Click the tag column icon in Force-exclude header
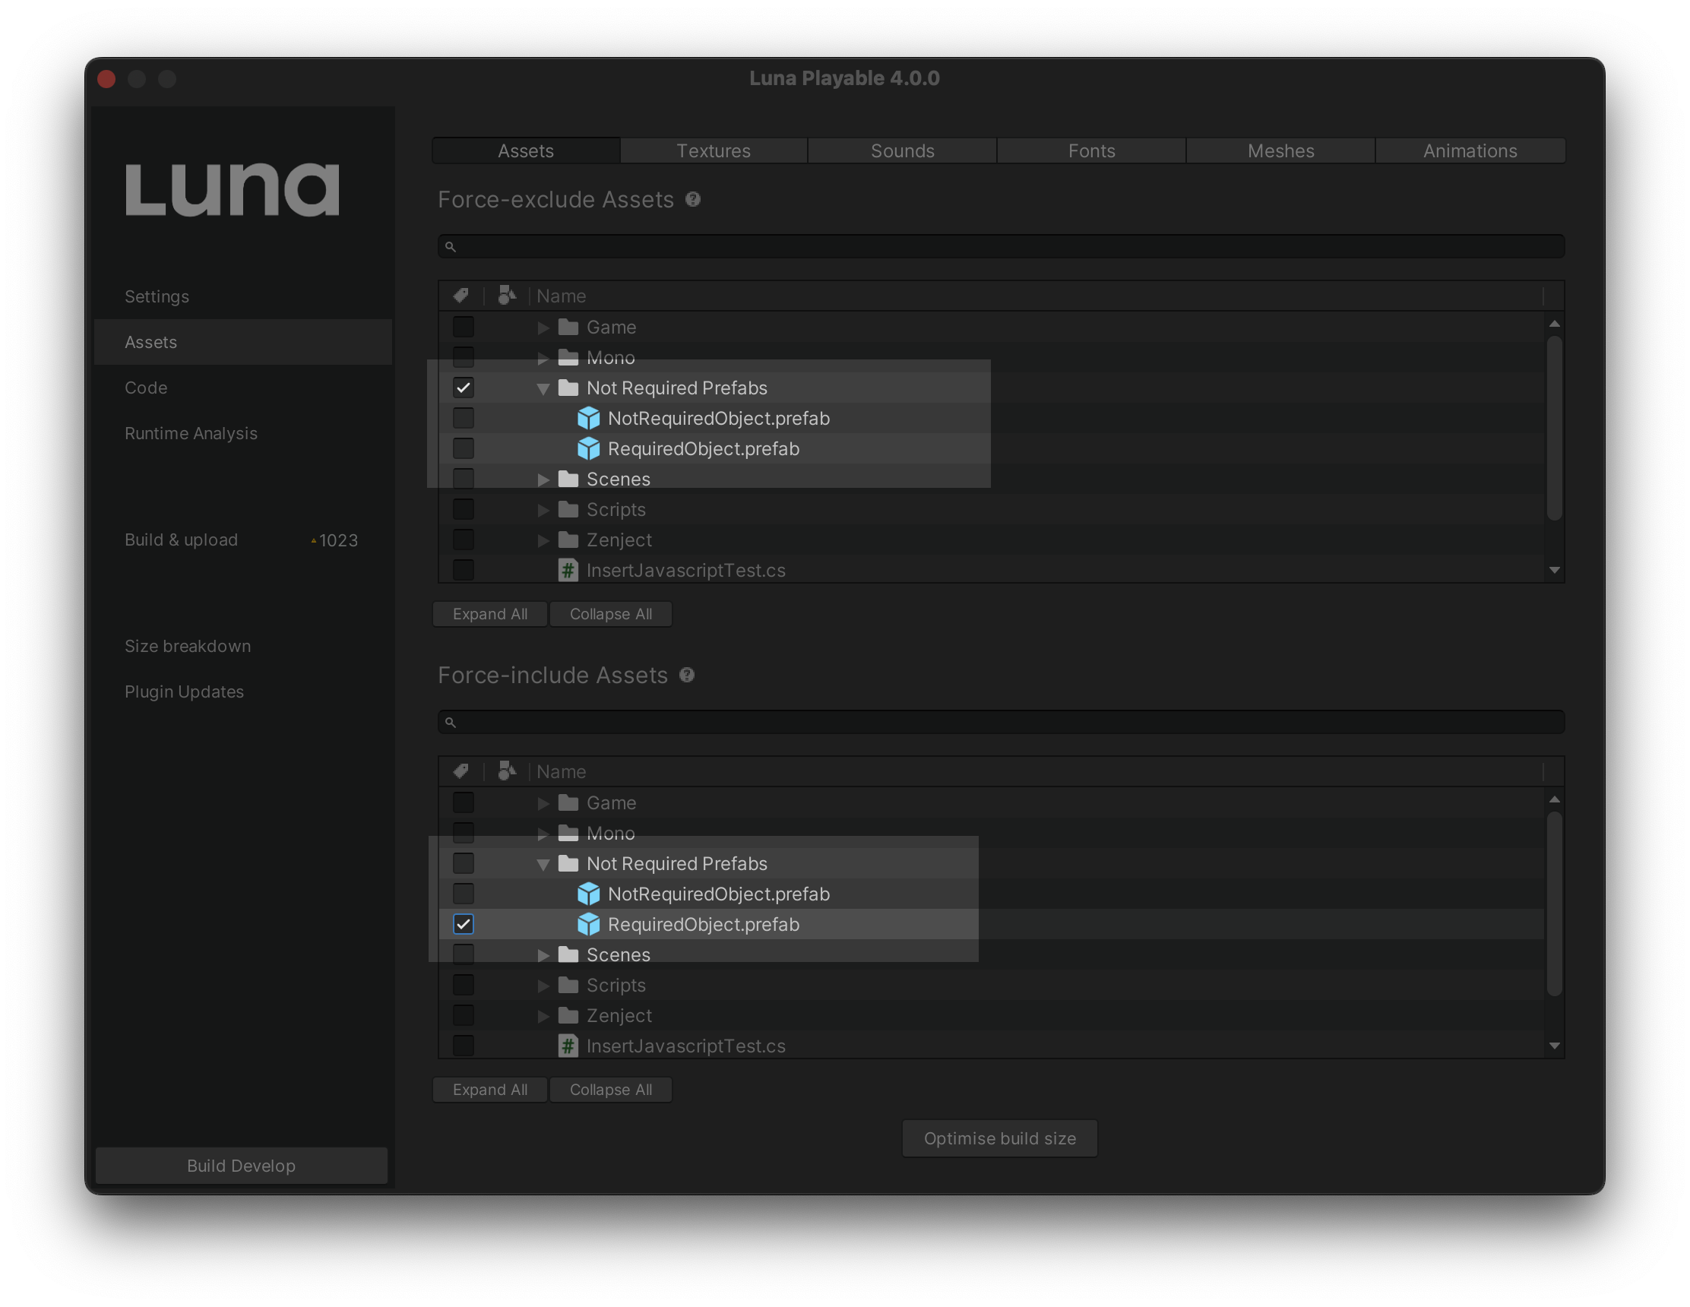1690x1307 pixels. (461, 296)
